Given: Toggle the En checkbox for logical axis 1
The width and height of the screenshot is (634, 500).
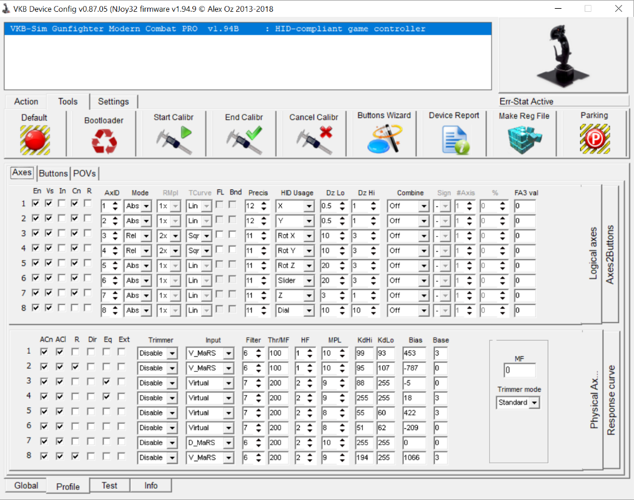Looking at the screenshot, I should [x=36, y=203].
